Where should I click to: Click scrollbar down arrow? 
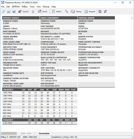(x=132, y=129)
